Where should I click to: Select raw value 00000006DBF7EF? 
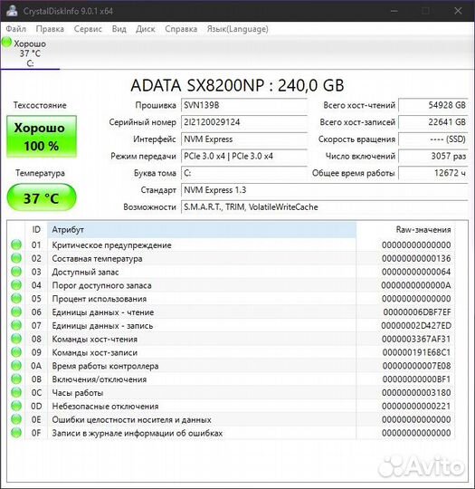click(x=417, y=312)
